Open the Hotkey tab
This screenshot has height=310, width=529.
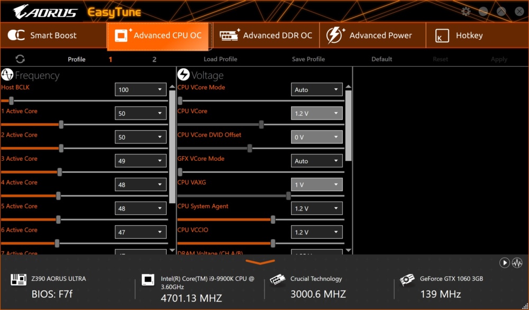click(x=477, y=35)
